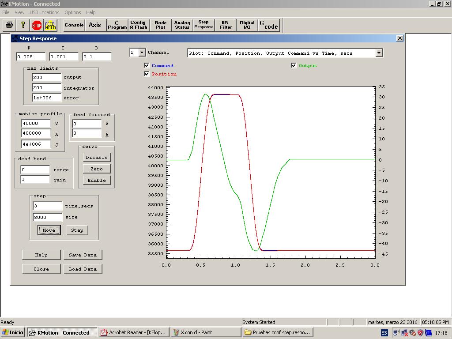
Task: Toggle the Position plot checkbox
Action: click(147, 74)
